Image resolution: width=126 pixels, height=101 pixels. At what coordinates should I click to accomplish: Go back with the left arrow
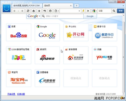[15, 11]
